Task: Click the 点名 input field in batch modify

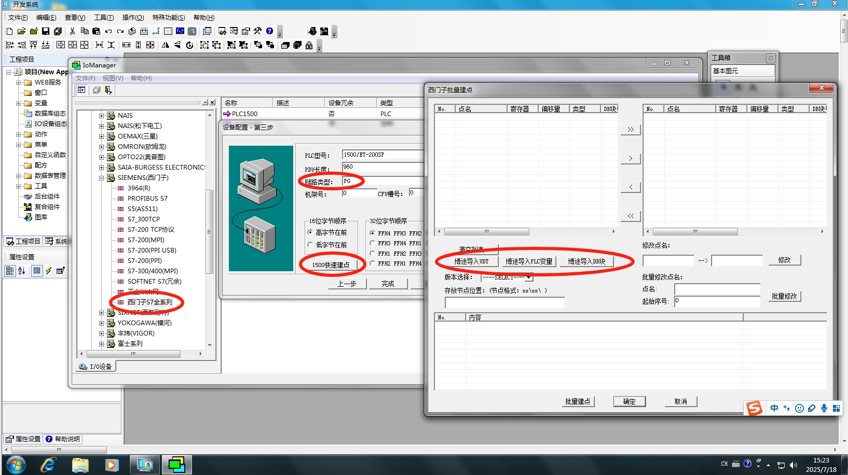Action: (717, 289)
